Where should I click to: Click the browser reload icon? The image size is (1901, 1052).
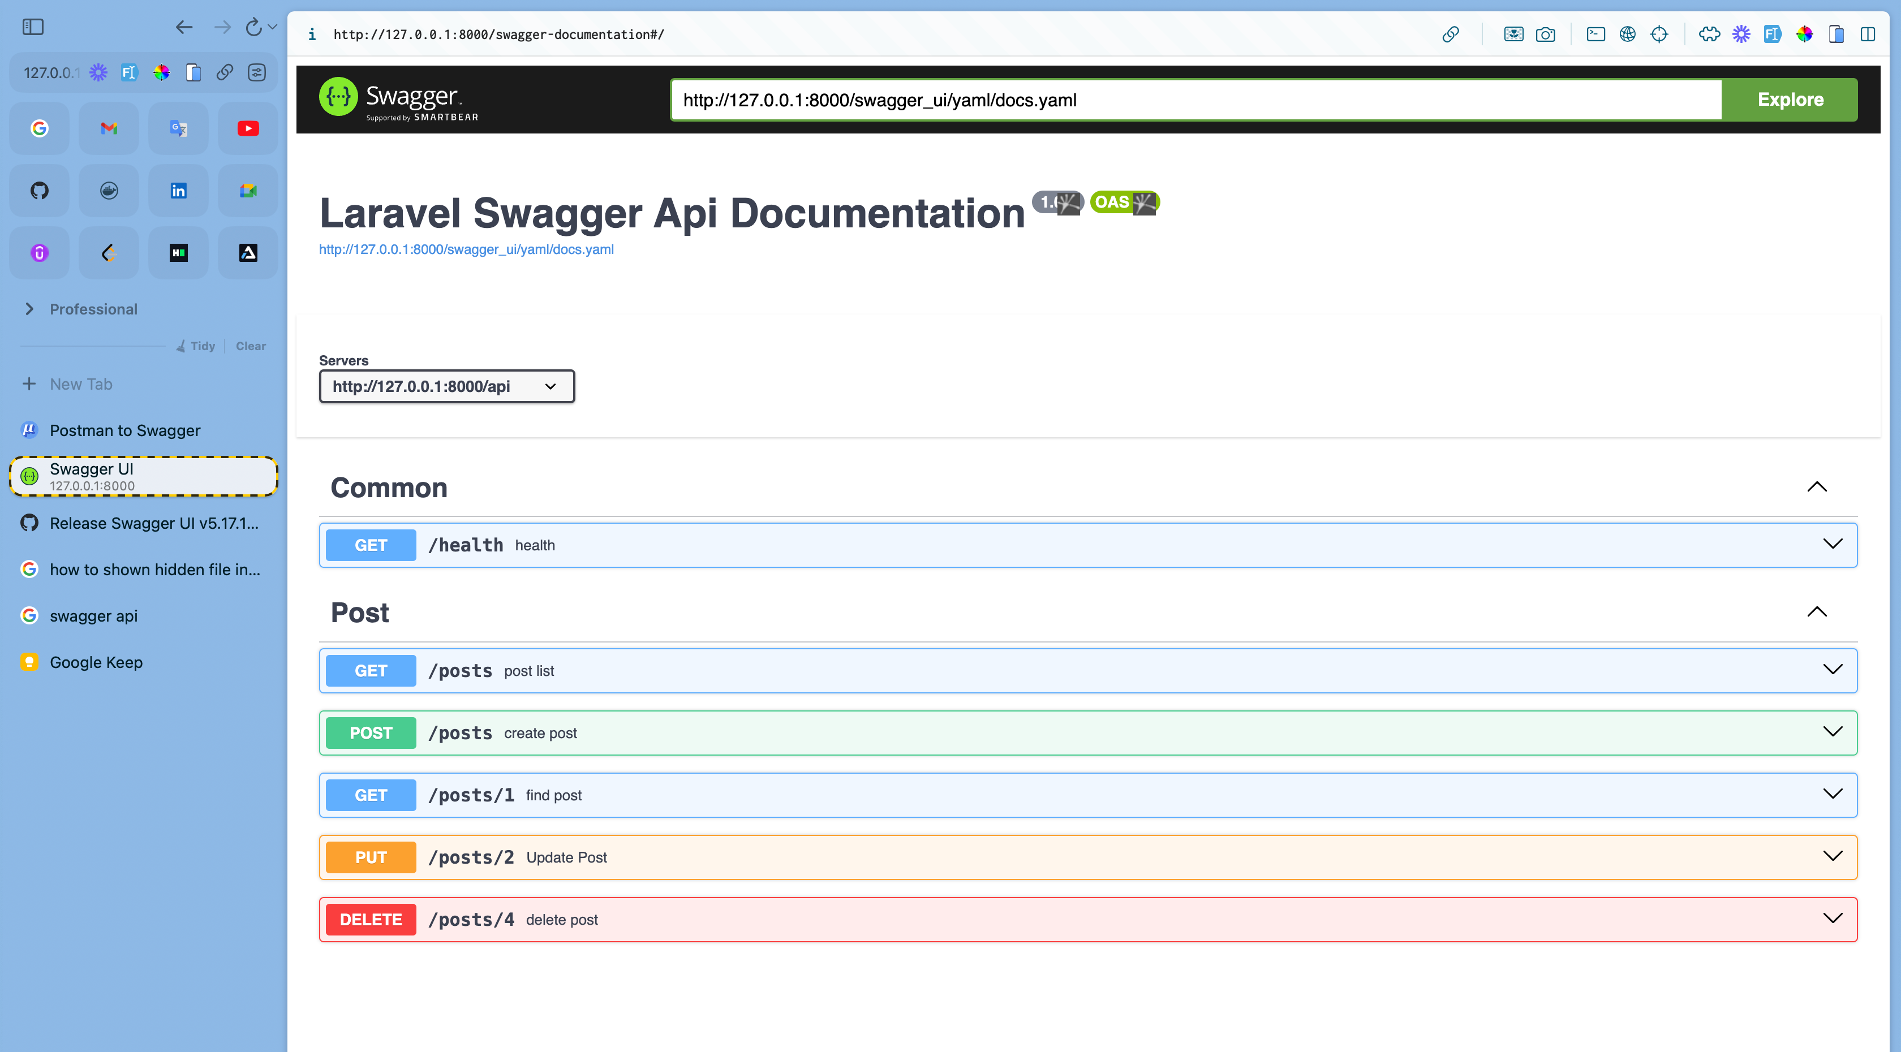(253, 27)
